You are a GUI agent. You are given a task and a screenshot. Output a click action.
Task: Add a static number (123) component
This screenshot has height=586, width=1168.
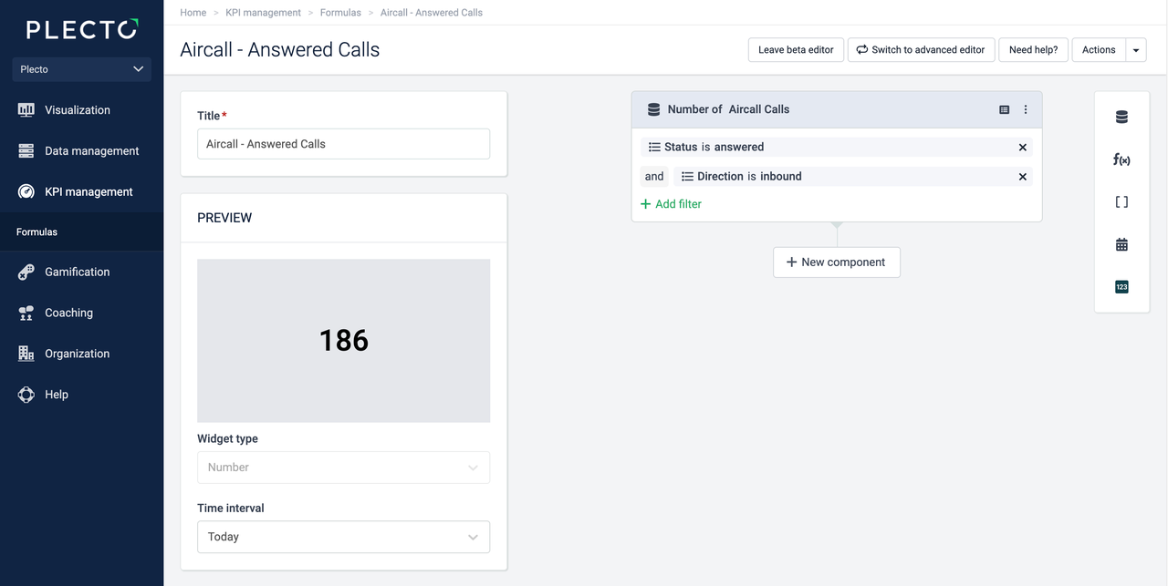coord(1121,287)
